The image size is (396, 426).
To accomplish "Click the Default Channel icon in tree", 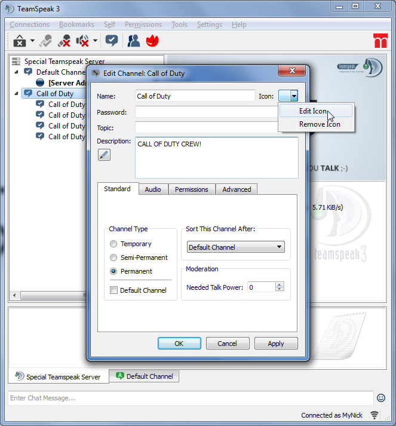I will (x=28, y=72).
